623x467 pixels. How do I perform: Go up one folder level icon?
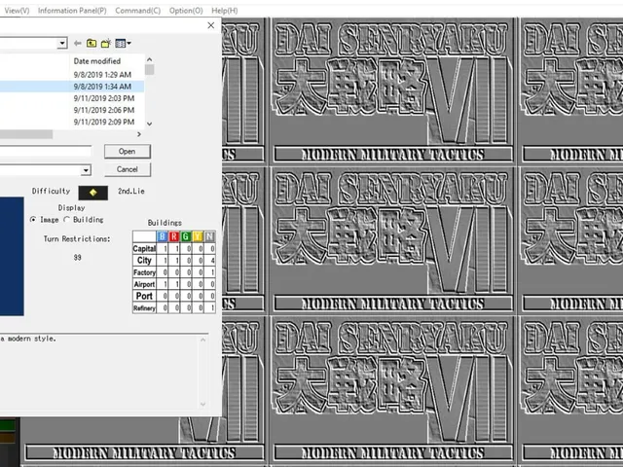point(92,43)
